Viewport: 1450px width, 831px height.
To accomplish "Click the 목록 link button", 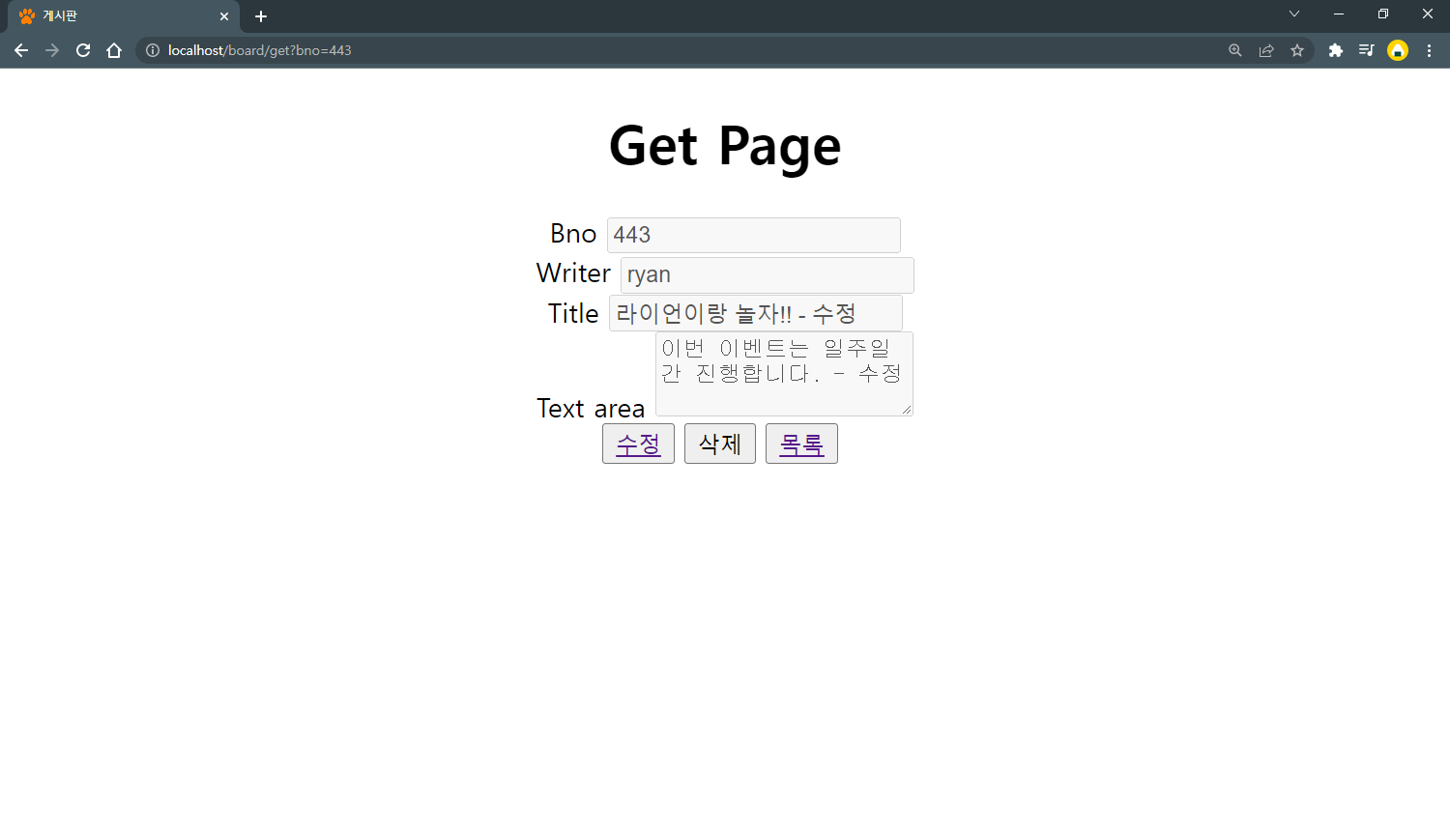I will point(801,444).
